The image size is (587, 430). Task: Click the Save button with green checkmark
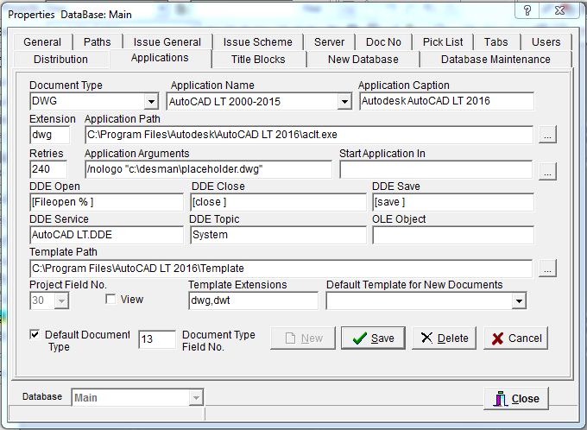pos(373,338)
